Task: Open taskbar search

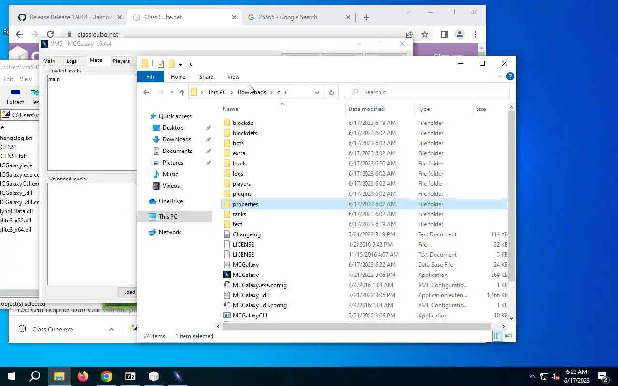Action: pos(35,376)
